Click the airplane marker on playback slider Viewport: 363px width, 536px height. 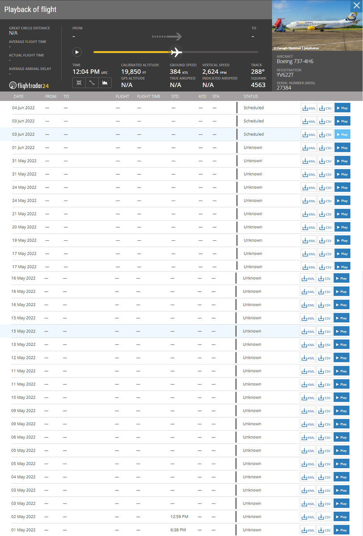(177, 52)
